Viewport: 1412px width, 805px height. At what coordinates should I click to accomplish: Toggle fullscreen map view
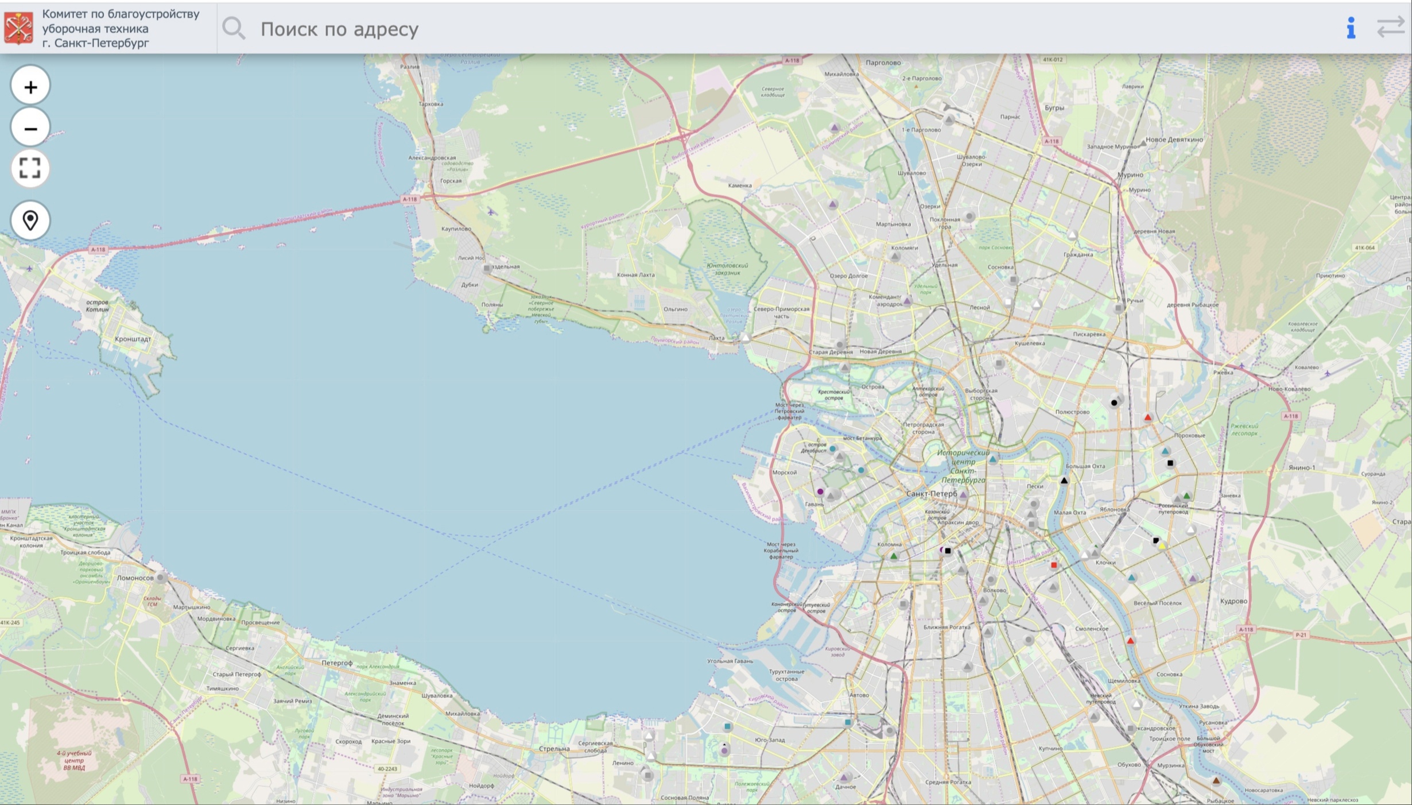(x=30, y=168)
